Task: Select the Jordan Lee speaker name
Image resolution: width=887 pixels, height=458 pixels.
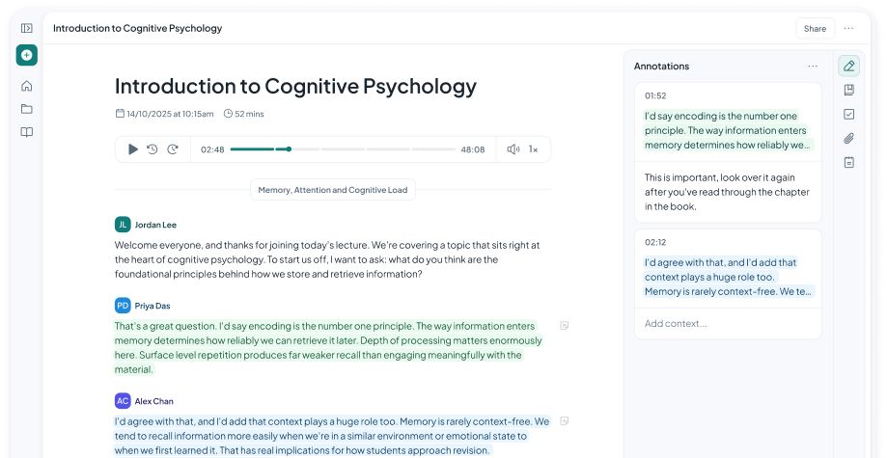Action: tap(155, 225)
